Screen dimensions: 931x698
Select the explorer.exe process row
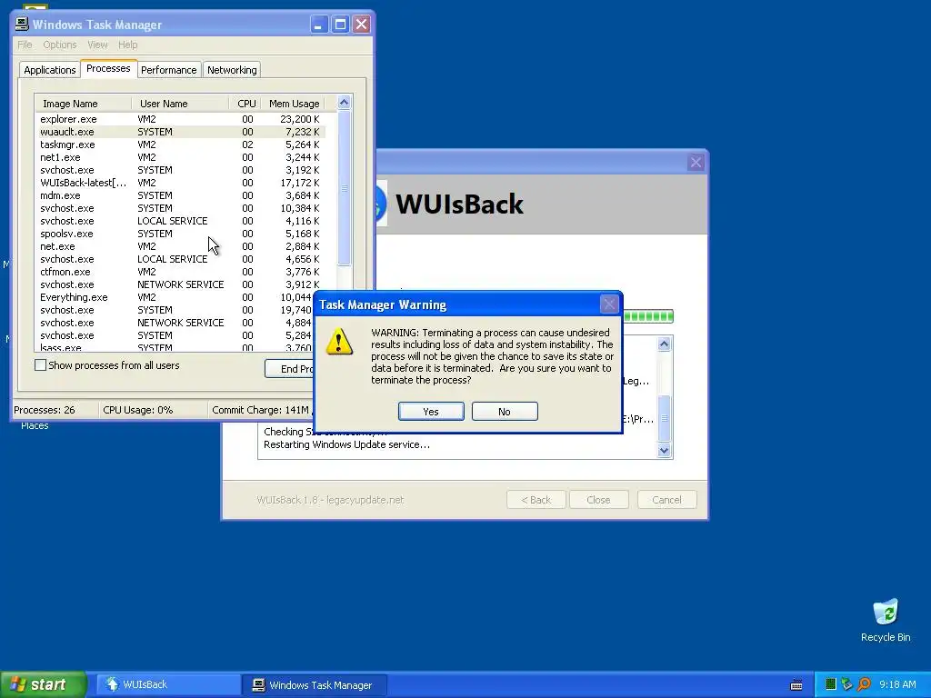pos(181,119)
